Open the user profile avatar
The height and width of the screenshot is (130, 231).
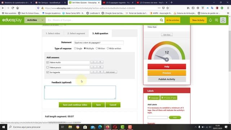point(223,20)
